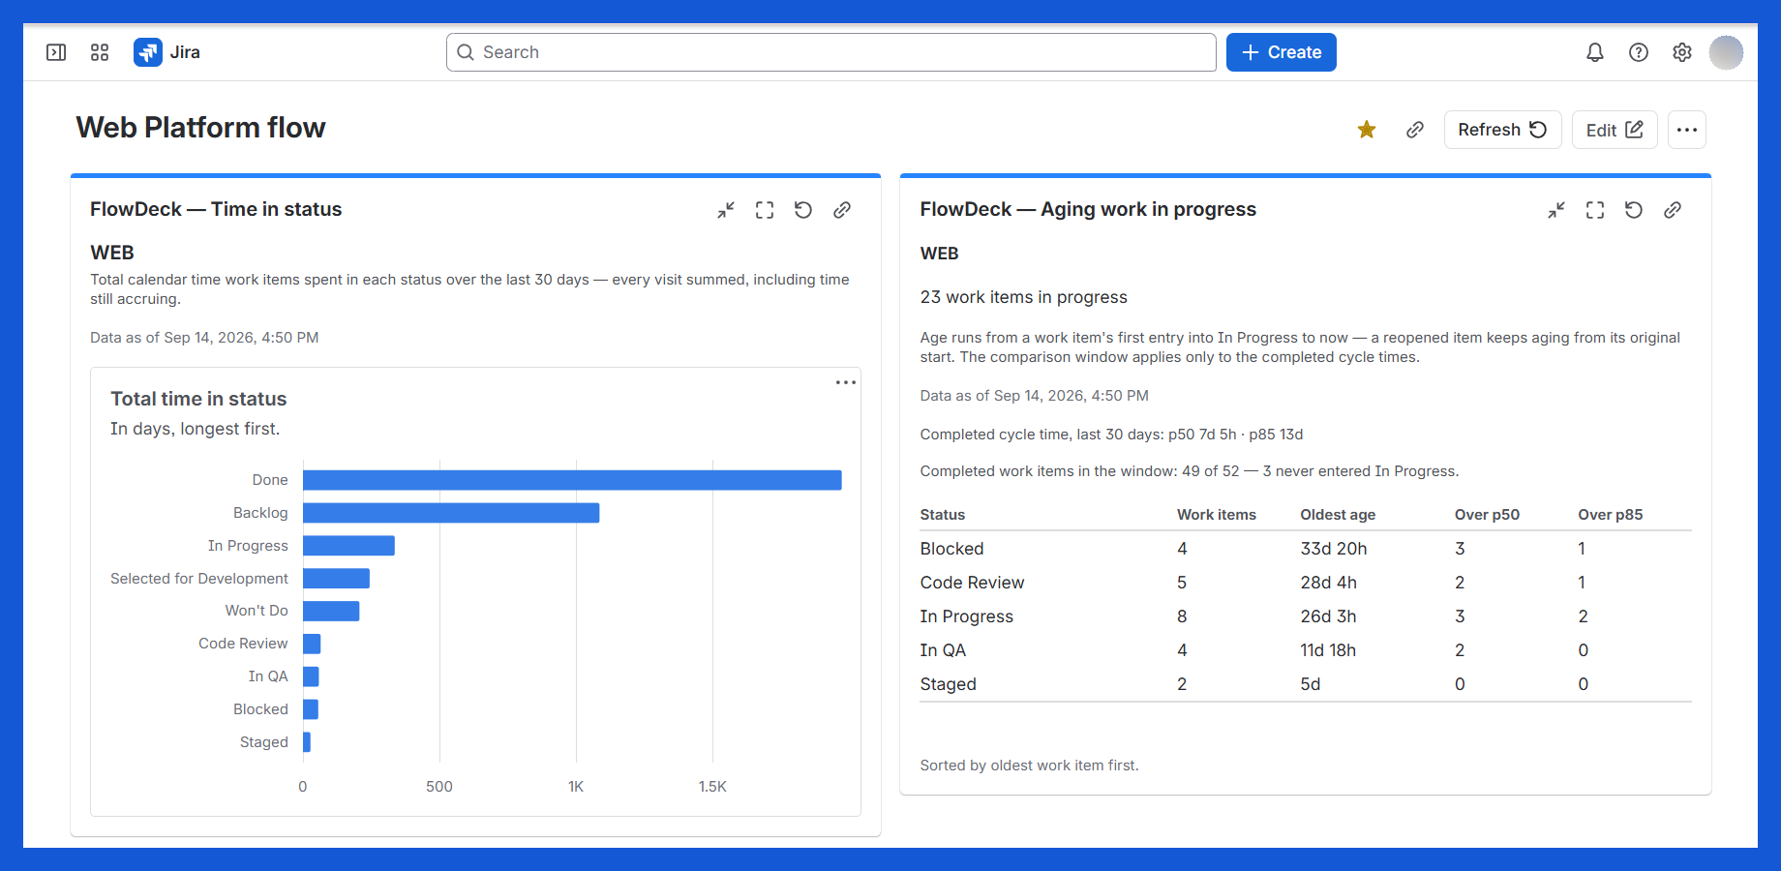Click the Selected for Development chart bar

coord(336,579)
